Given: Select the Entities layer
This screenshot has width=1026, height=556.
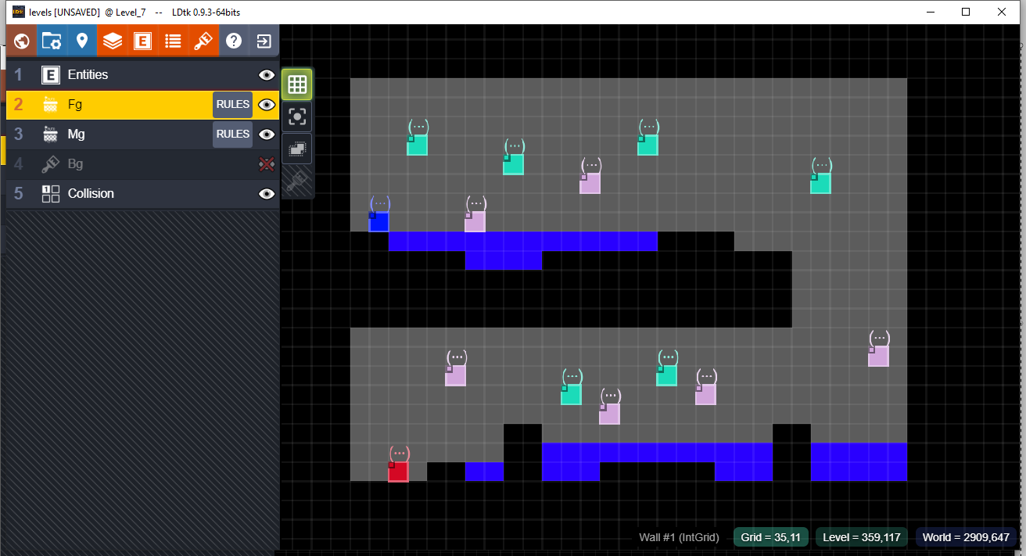Looking at the screenshot, I should (x=142, y=75).
